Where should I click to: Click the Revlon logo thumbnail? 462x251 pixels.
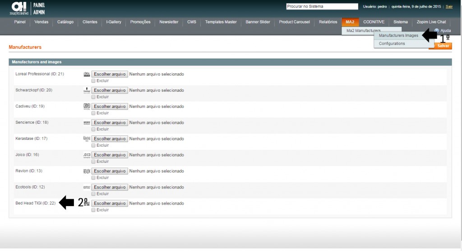(x=87, y=171)
